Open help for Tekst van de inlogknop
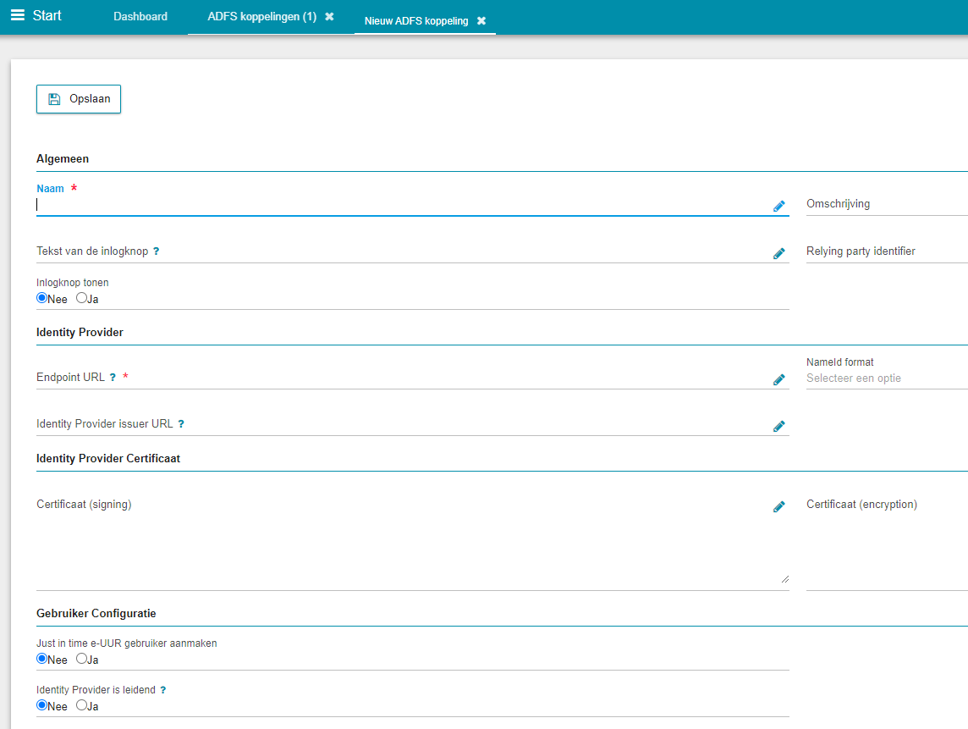 (156, 251)
